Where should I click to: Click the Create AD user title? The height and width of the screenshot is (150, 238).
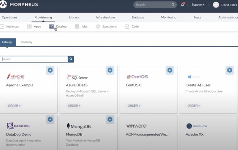(198, 85)
